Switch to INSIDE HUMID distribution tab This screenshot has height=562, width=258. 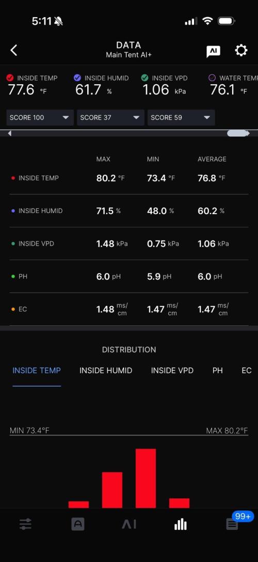pos(106,371)
